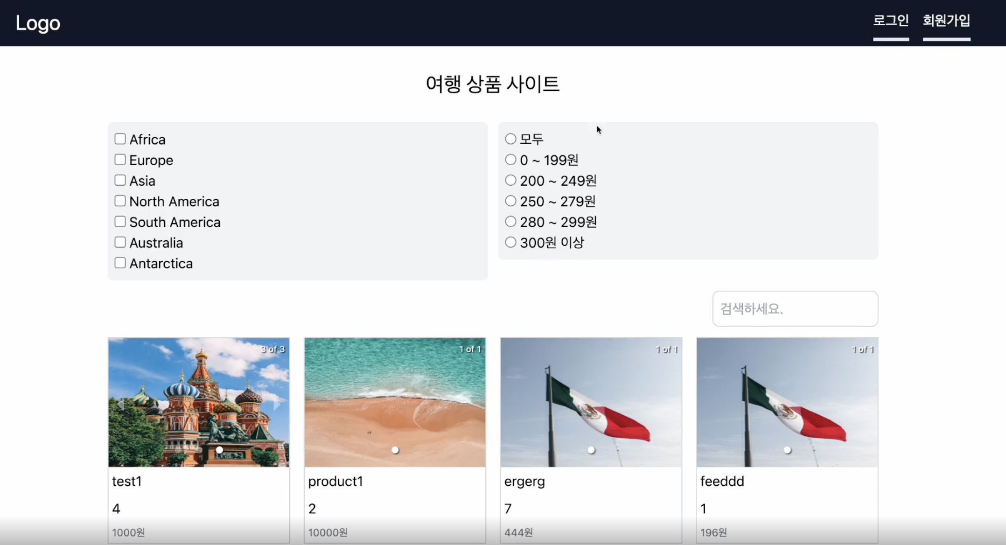The image size is (1006, 545).
Task: Select the 250 ~ 279원 radio option
Action: click(510, 201)
